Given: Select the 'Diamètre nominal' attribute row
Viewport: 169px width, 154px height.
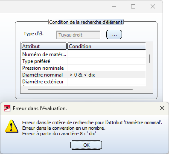Looking at the screenshot, I should [83, 75].
